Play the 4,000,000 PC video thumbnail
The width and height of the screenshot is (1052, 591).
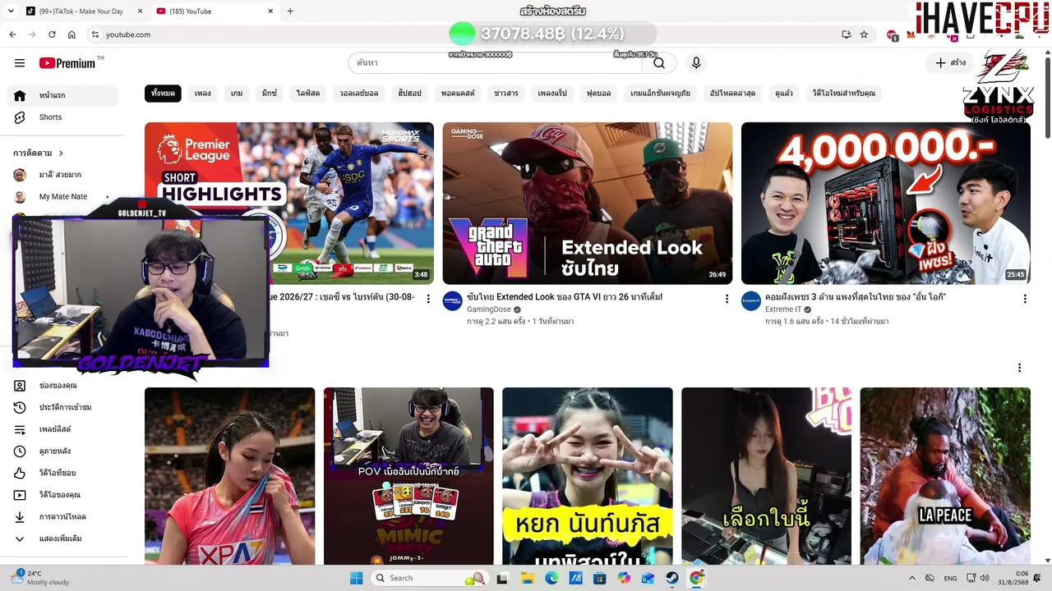(x=886, y=204)
